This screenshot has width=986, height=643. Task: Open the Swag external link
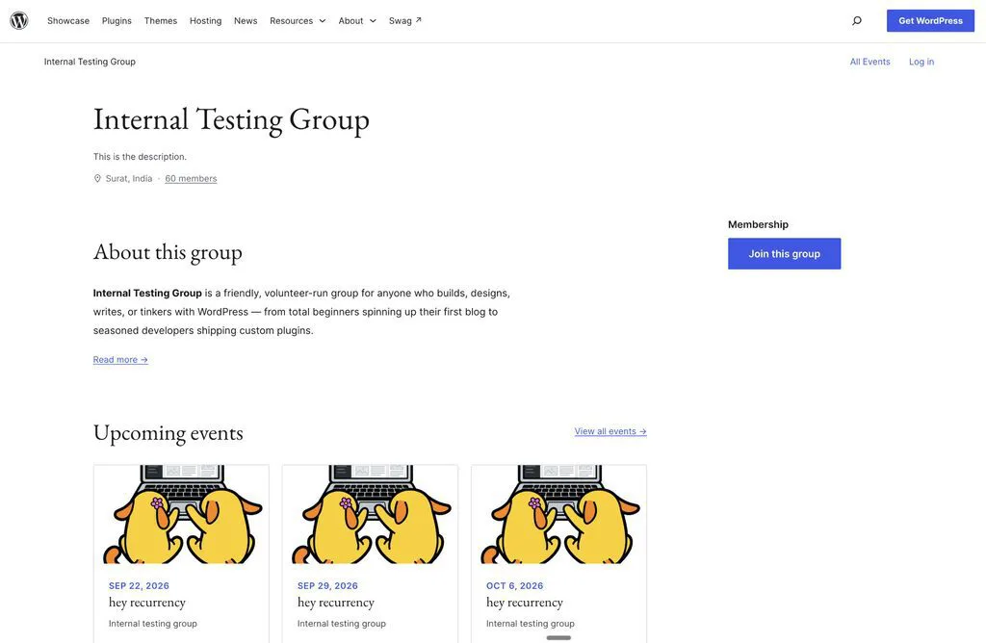tap(405, 21)
